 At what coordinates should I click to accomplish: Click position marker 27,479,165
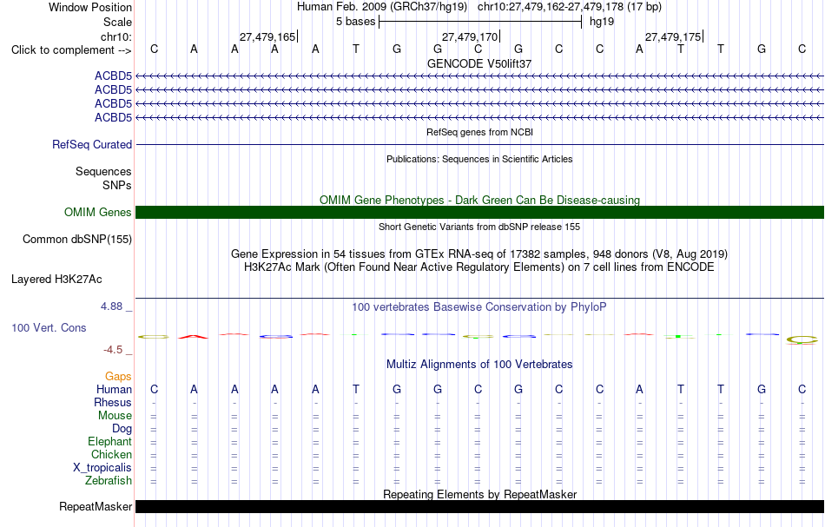coord(267,36)
